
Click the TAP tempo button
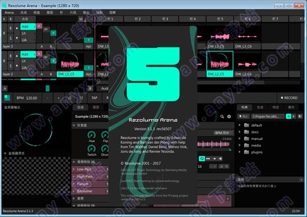click(x=94, y=98)
